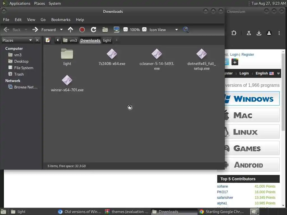Image resolution: width=287 pixels, height=215 pixels.
Task: Open the Back history dropdown arrow
Action: (x=26, y=30)
